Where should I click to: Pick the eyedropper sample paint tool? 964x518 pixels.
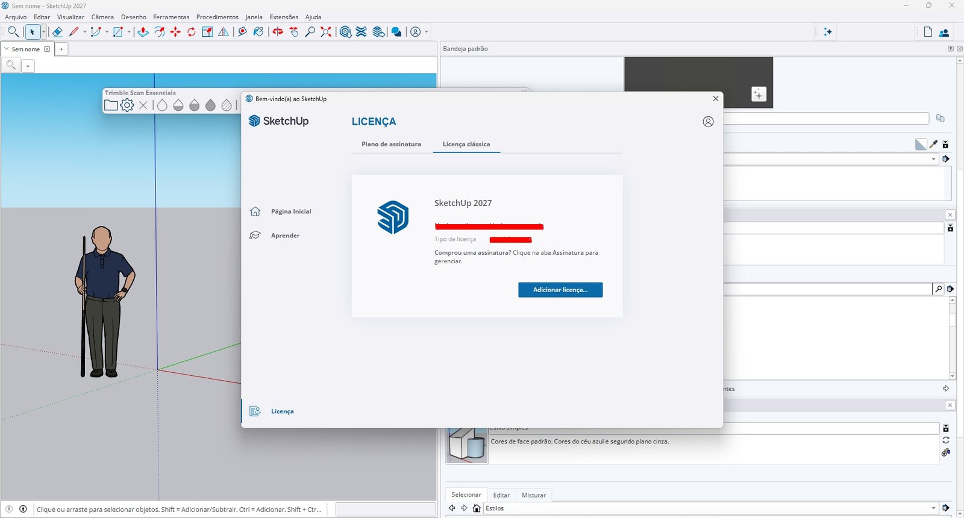(x=933, y=144)
